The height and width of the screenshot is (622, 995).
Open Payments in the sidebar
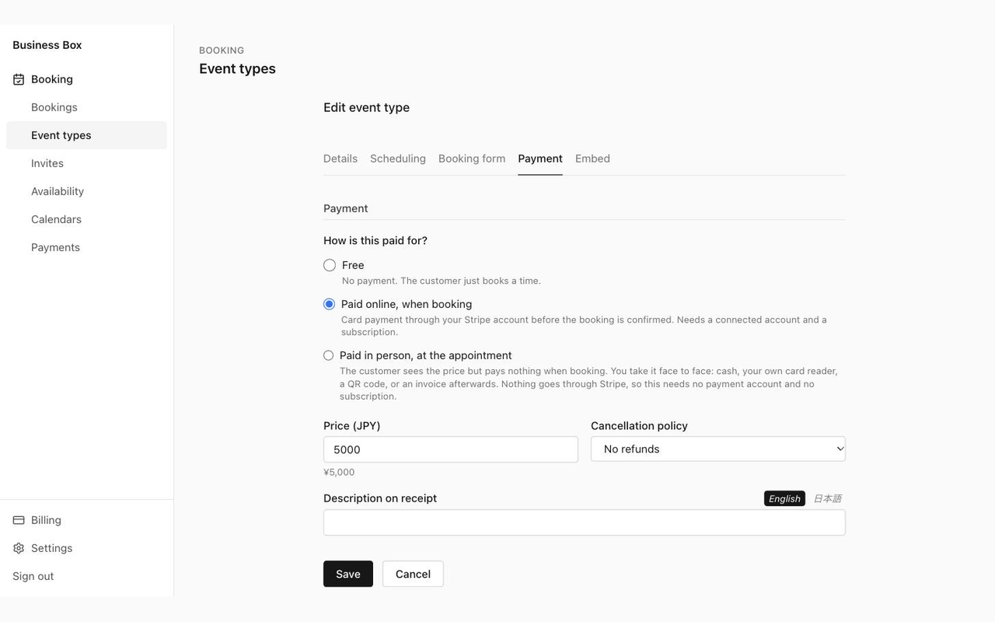[86, 247]
